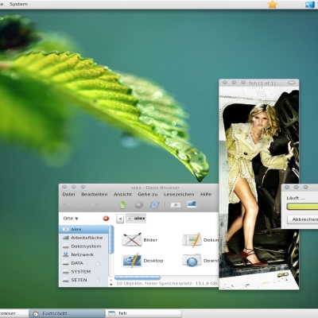This screenshot has height=318, width=318.
Task: Open the Bearbeiten menu
Action: tap(95, 194)
